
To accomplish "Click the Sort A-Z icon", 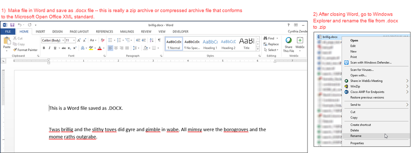I will [x=152, y=40].
